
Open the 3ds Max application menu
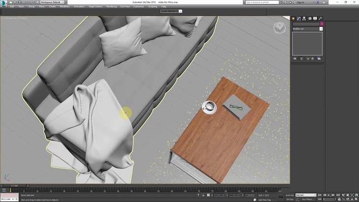pyautogui.click(x=3, y=3)
